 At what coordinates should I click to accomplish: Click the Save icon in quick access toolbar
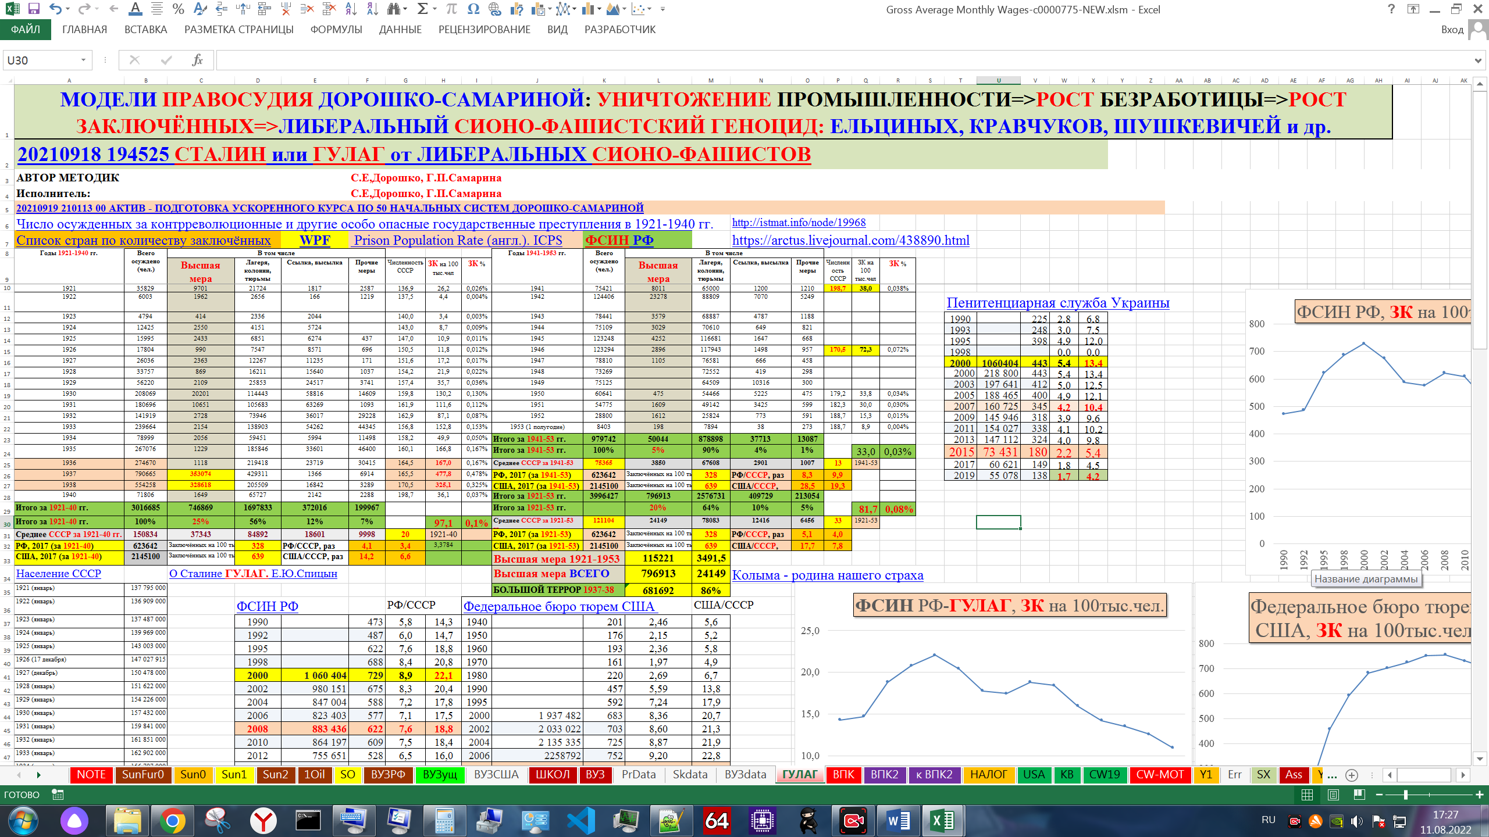(33, 9)
